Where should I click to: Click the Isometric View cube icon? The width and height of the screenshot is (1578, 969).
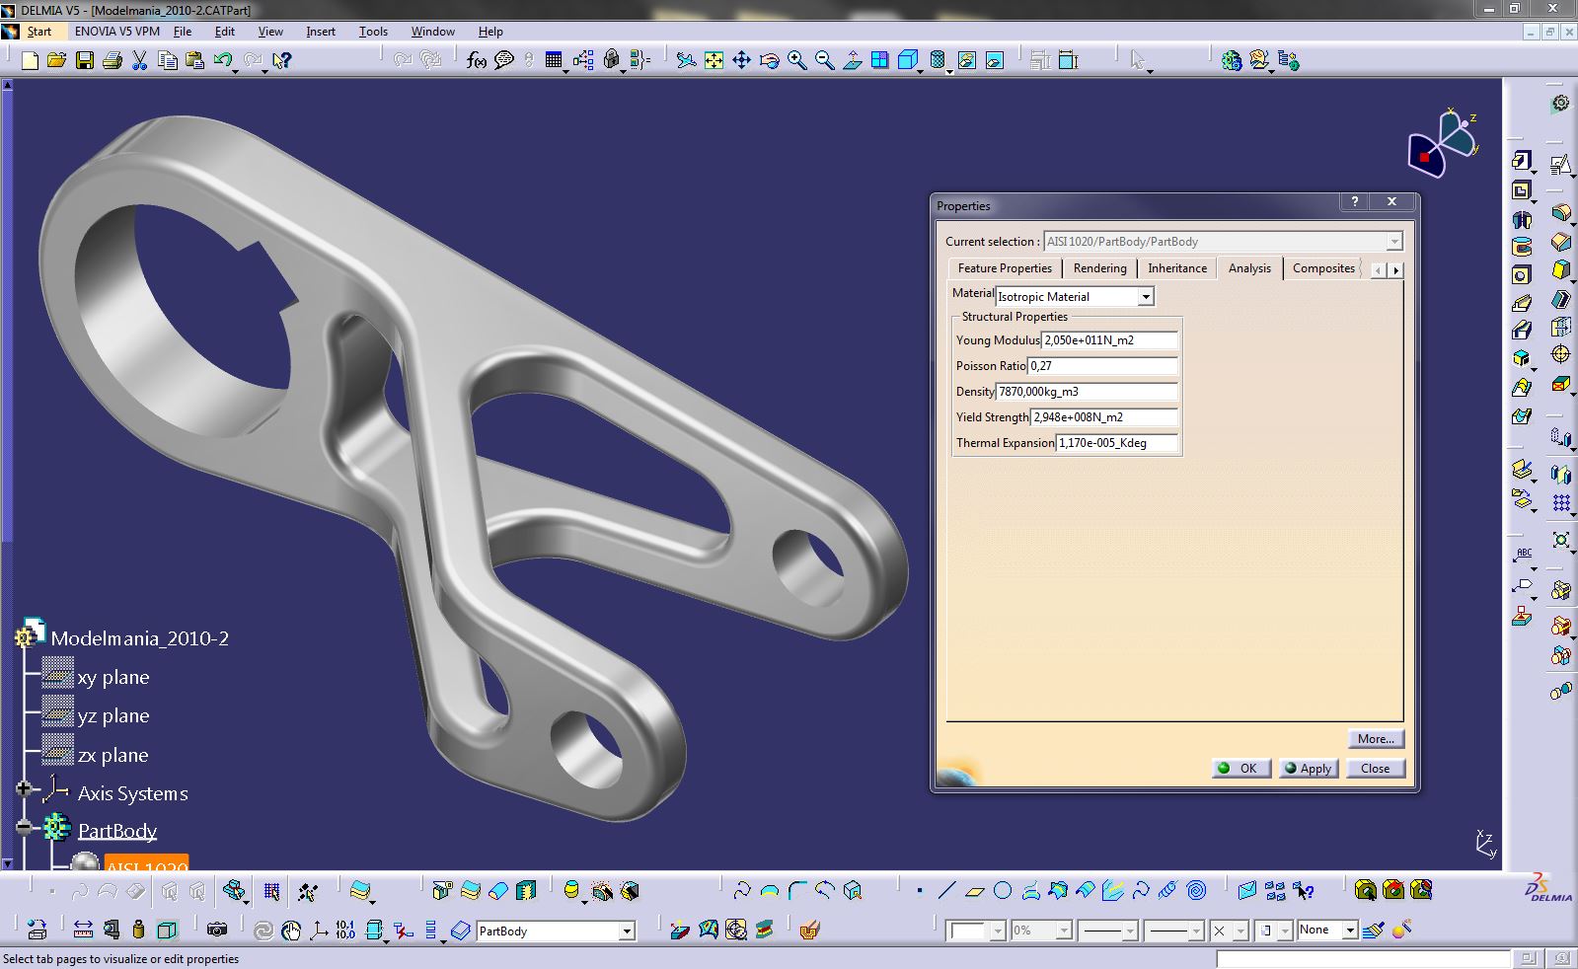point(908,61)
